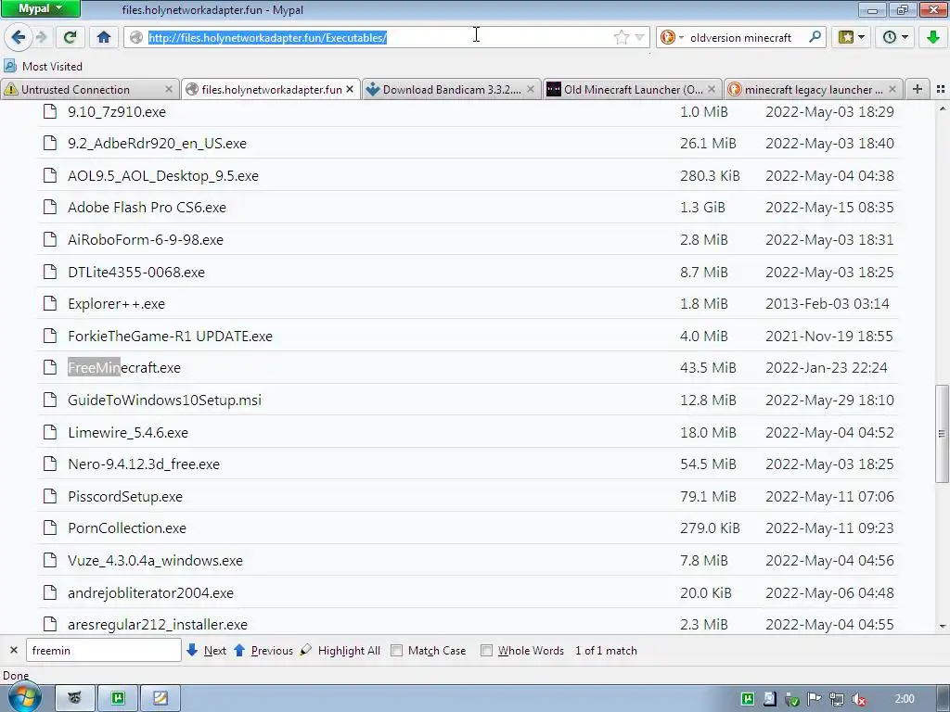Show the all tabs list button

(x=941, y=89)
